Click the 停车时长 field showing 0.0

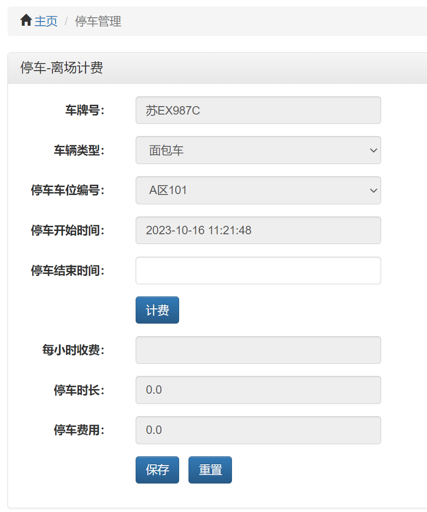257,390
